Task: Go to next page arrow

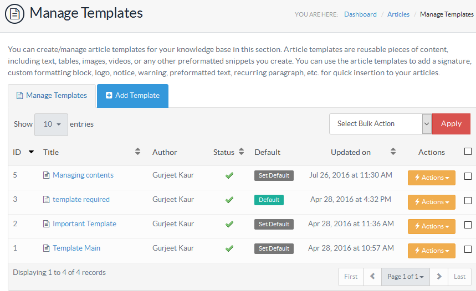Action: click(x=439, y=277)
